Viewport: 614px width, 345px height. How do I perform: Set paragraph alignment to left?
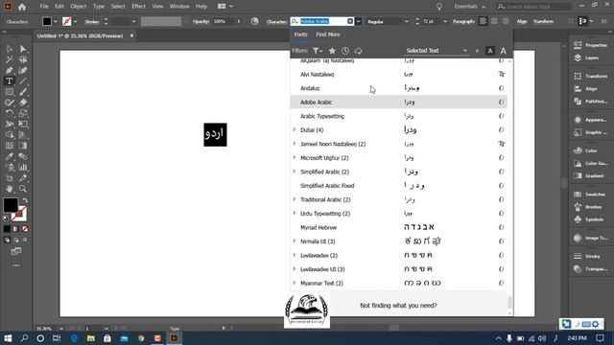484,21
